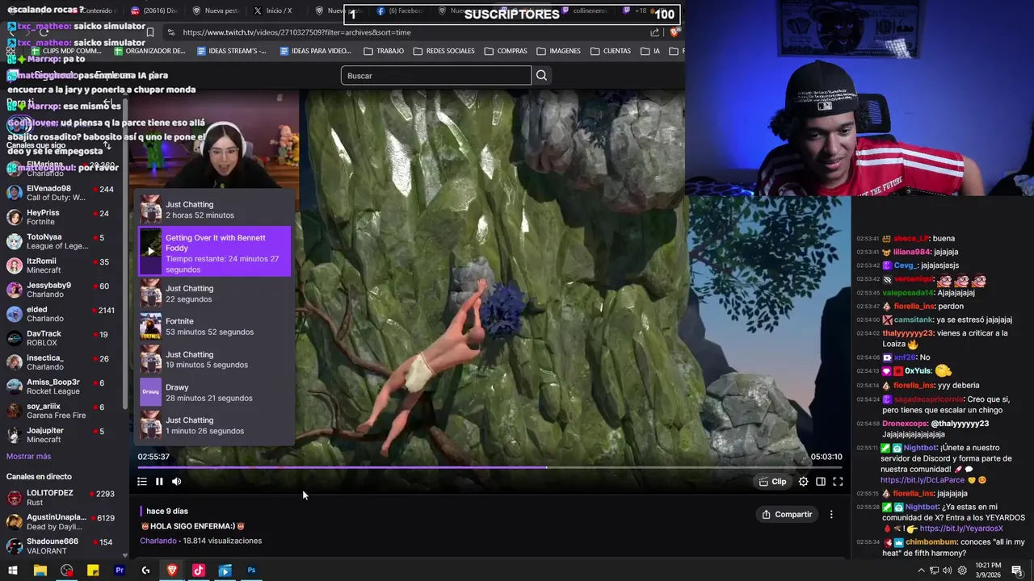Open DavTrack channel avatar
This screenshot has height=581, width=1034.
14,338
